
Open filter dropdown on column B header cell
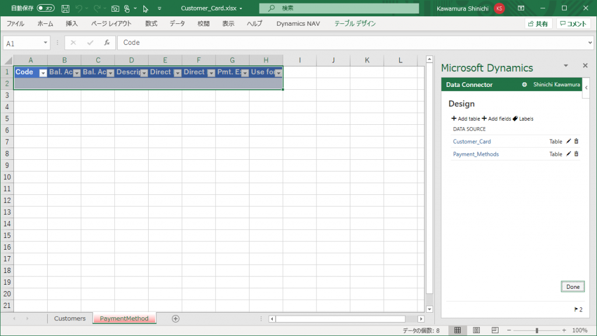click(x=77, y=73)
